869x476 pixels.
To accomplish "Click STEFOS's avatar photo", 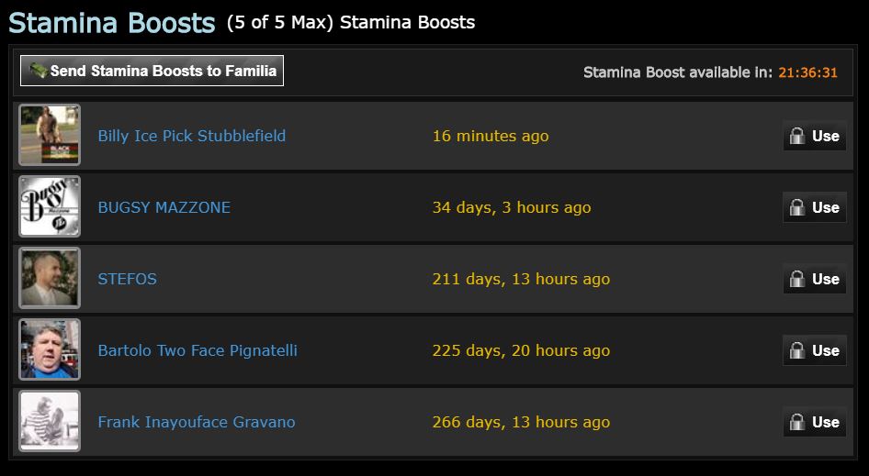I will [x=50, y=278].
